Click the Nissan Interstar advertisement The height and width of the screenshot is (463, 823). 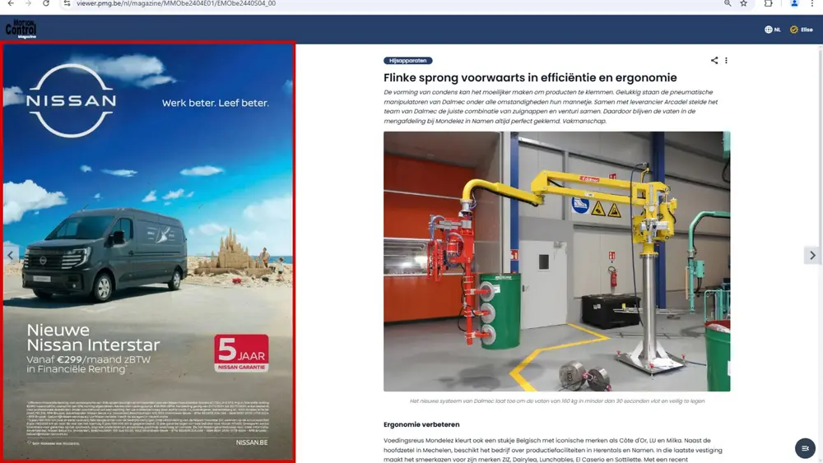coord(148,252)
